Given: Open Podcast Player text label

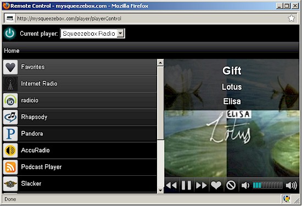Looking at the screenshot, I should (x=41, y=167).
